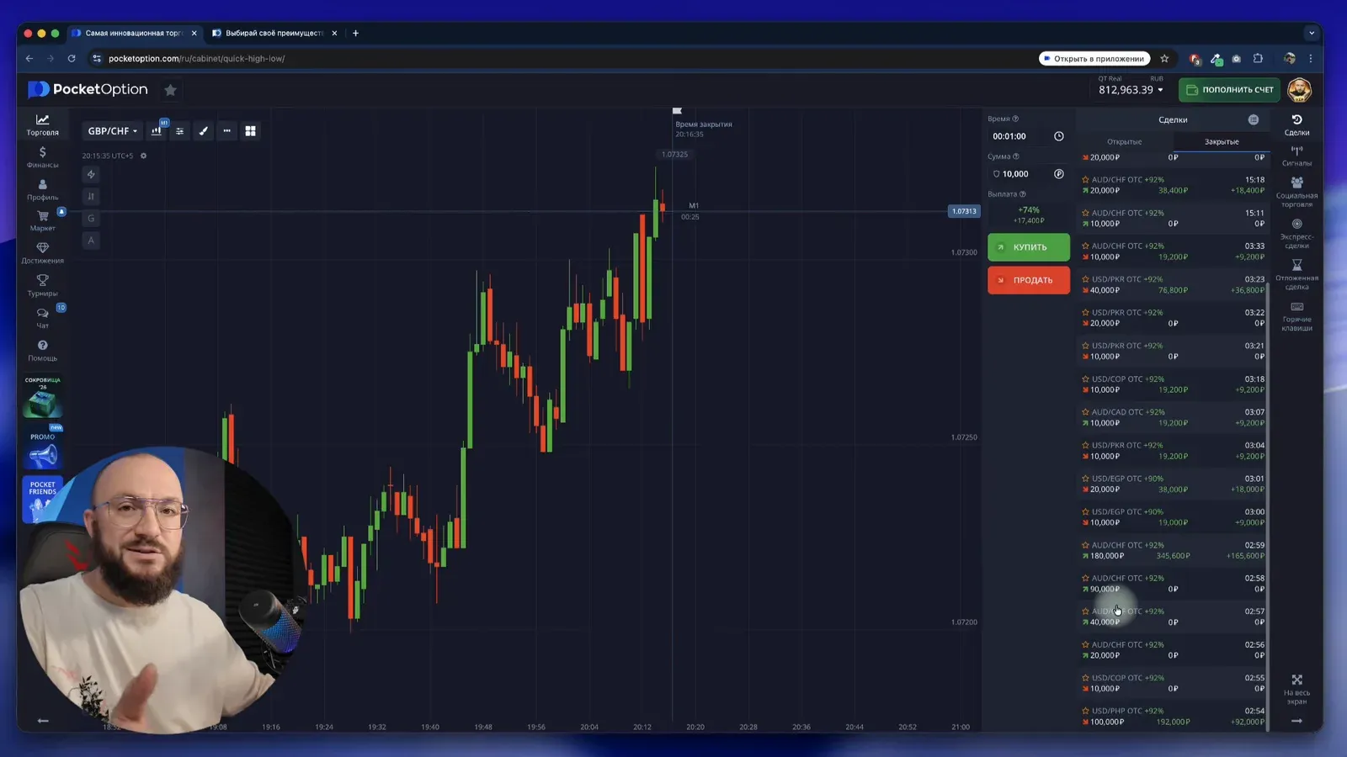
Task: Reload the page in browser
Action: (x=72, y=59)
